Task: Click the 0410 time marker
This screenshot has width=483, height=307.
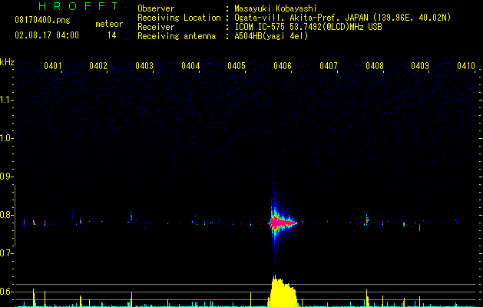Action: click(466, 66)
